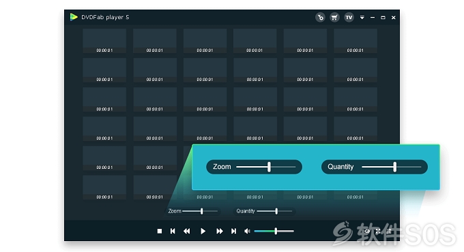464x252 pixels.
Task: Click the small Quantity slider handle
Action: coord(276,211)
